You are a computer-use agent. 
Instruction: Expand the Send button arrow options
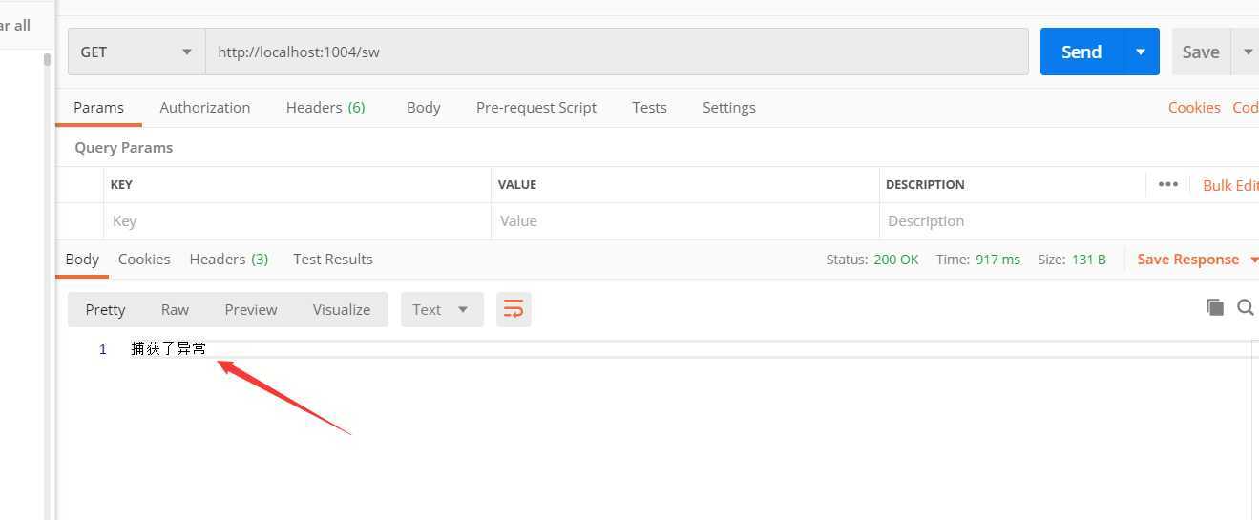point(1140,52)
